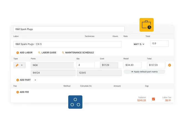Viewport: 185px width, 127px height.
Task: Click the Amount column header
Action: pos(117,86)
